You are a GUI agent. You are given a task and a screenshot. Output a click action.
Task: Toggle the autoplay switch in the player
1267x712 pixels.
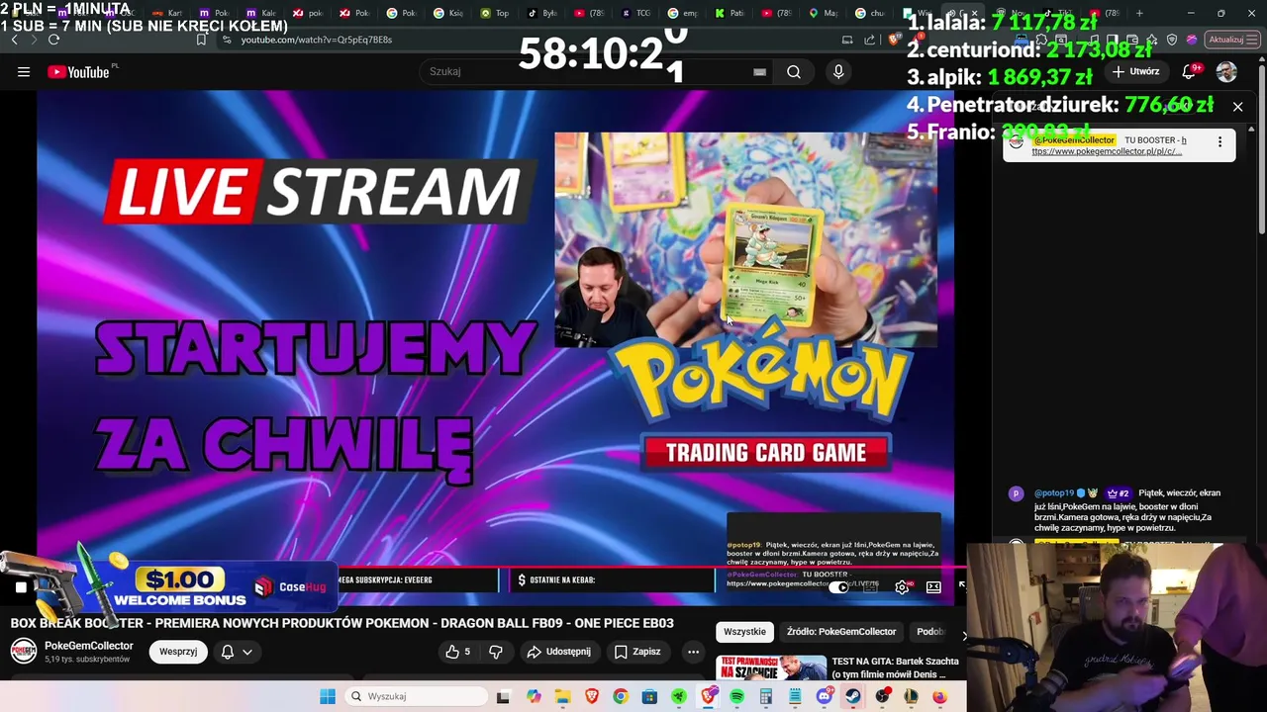pyautogui.click(x=838, y=587)
